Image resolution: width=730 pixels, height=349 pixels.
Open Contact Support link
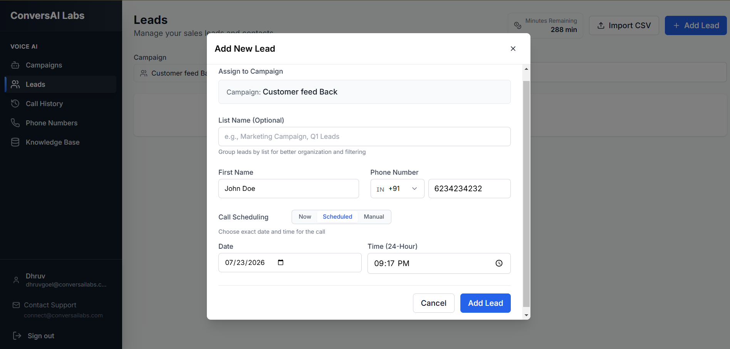50,305
